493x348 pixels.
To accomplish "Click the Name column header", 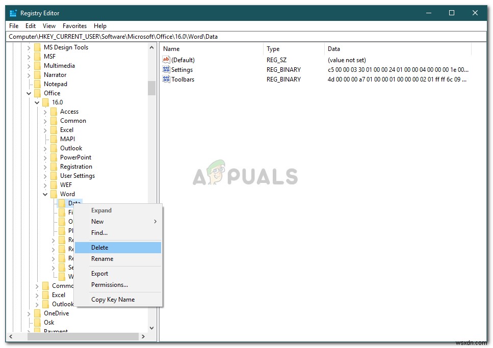I will click(212, 49).
